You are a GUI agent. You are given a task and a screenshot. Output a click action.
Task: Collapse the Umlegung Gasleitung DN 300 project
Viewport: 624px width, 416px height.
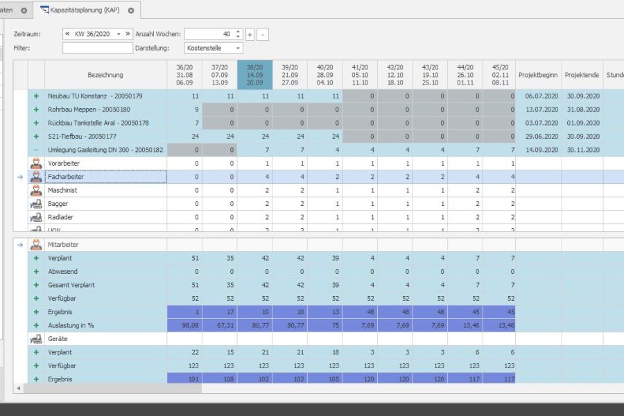(x=36, y=150)
